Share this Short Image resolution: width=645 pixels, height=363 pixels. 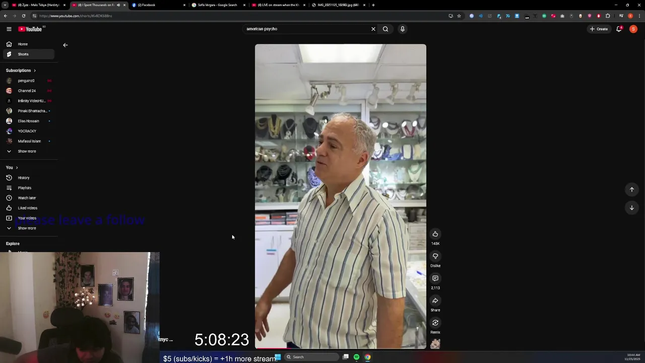click(x=435, y=300)
